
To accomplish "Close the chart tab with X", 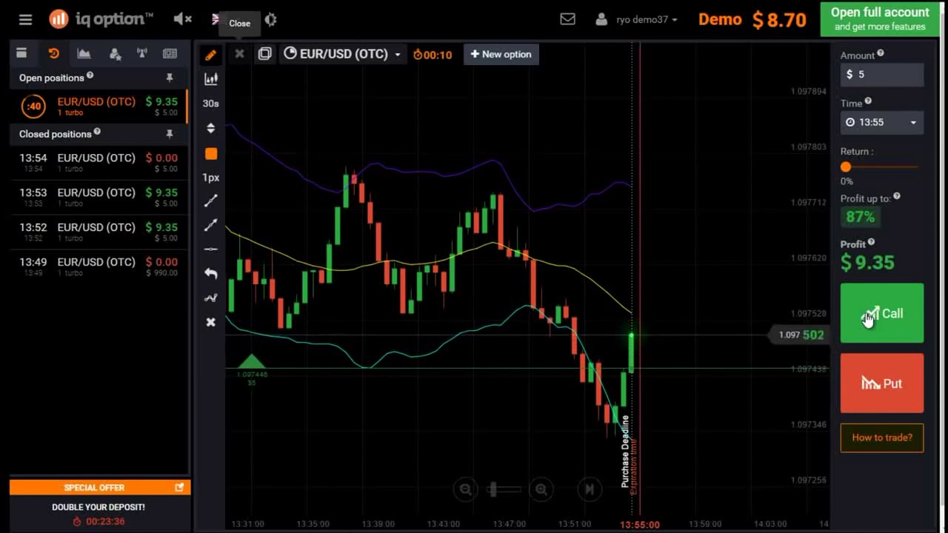I will [x=239, y=53].
